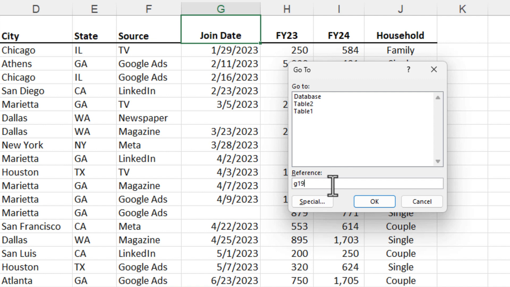
Task: Open the Go To Special options
Action: (312, 201)
